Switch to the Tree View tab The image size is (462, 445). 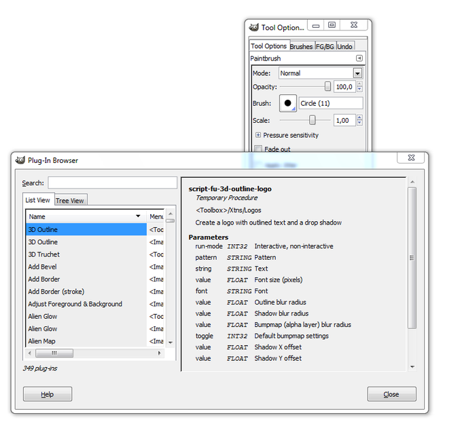click(x=70, y=201)
